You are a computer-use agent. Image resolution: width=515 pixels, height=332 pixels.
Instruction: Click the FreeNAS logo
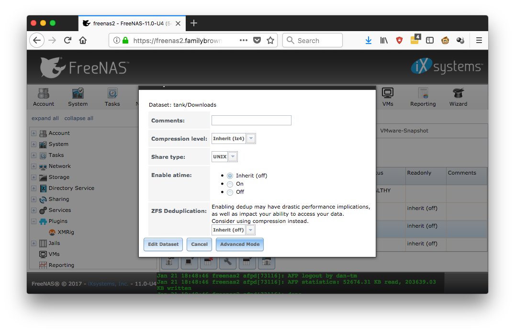(84, 67)
